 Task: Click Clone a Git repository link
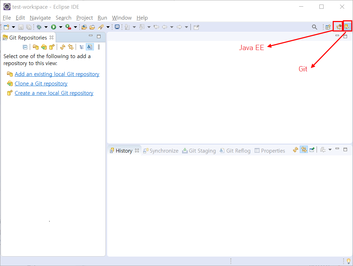pos(41,84)
